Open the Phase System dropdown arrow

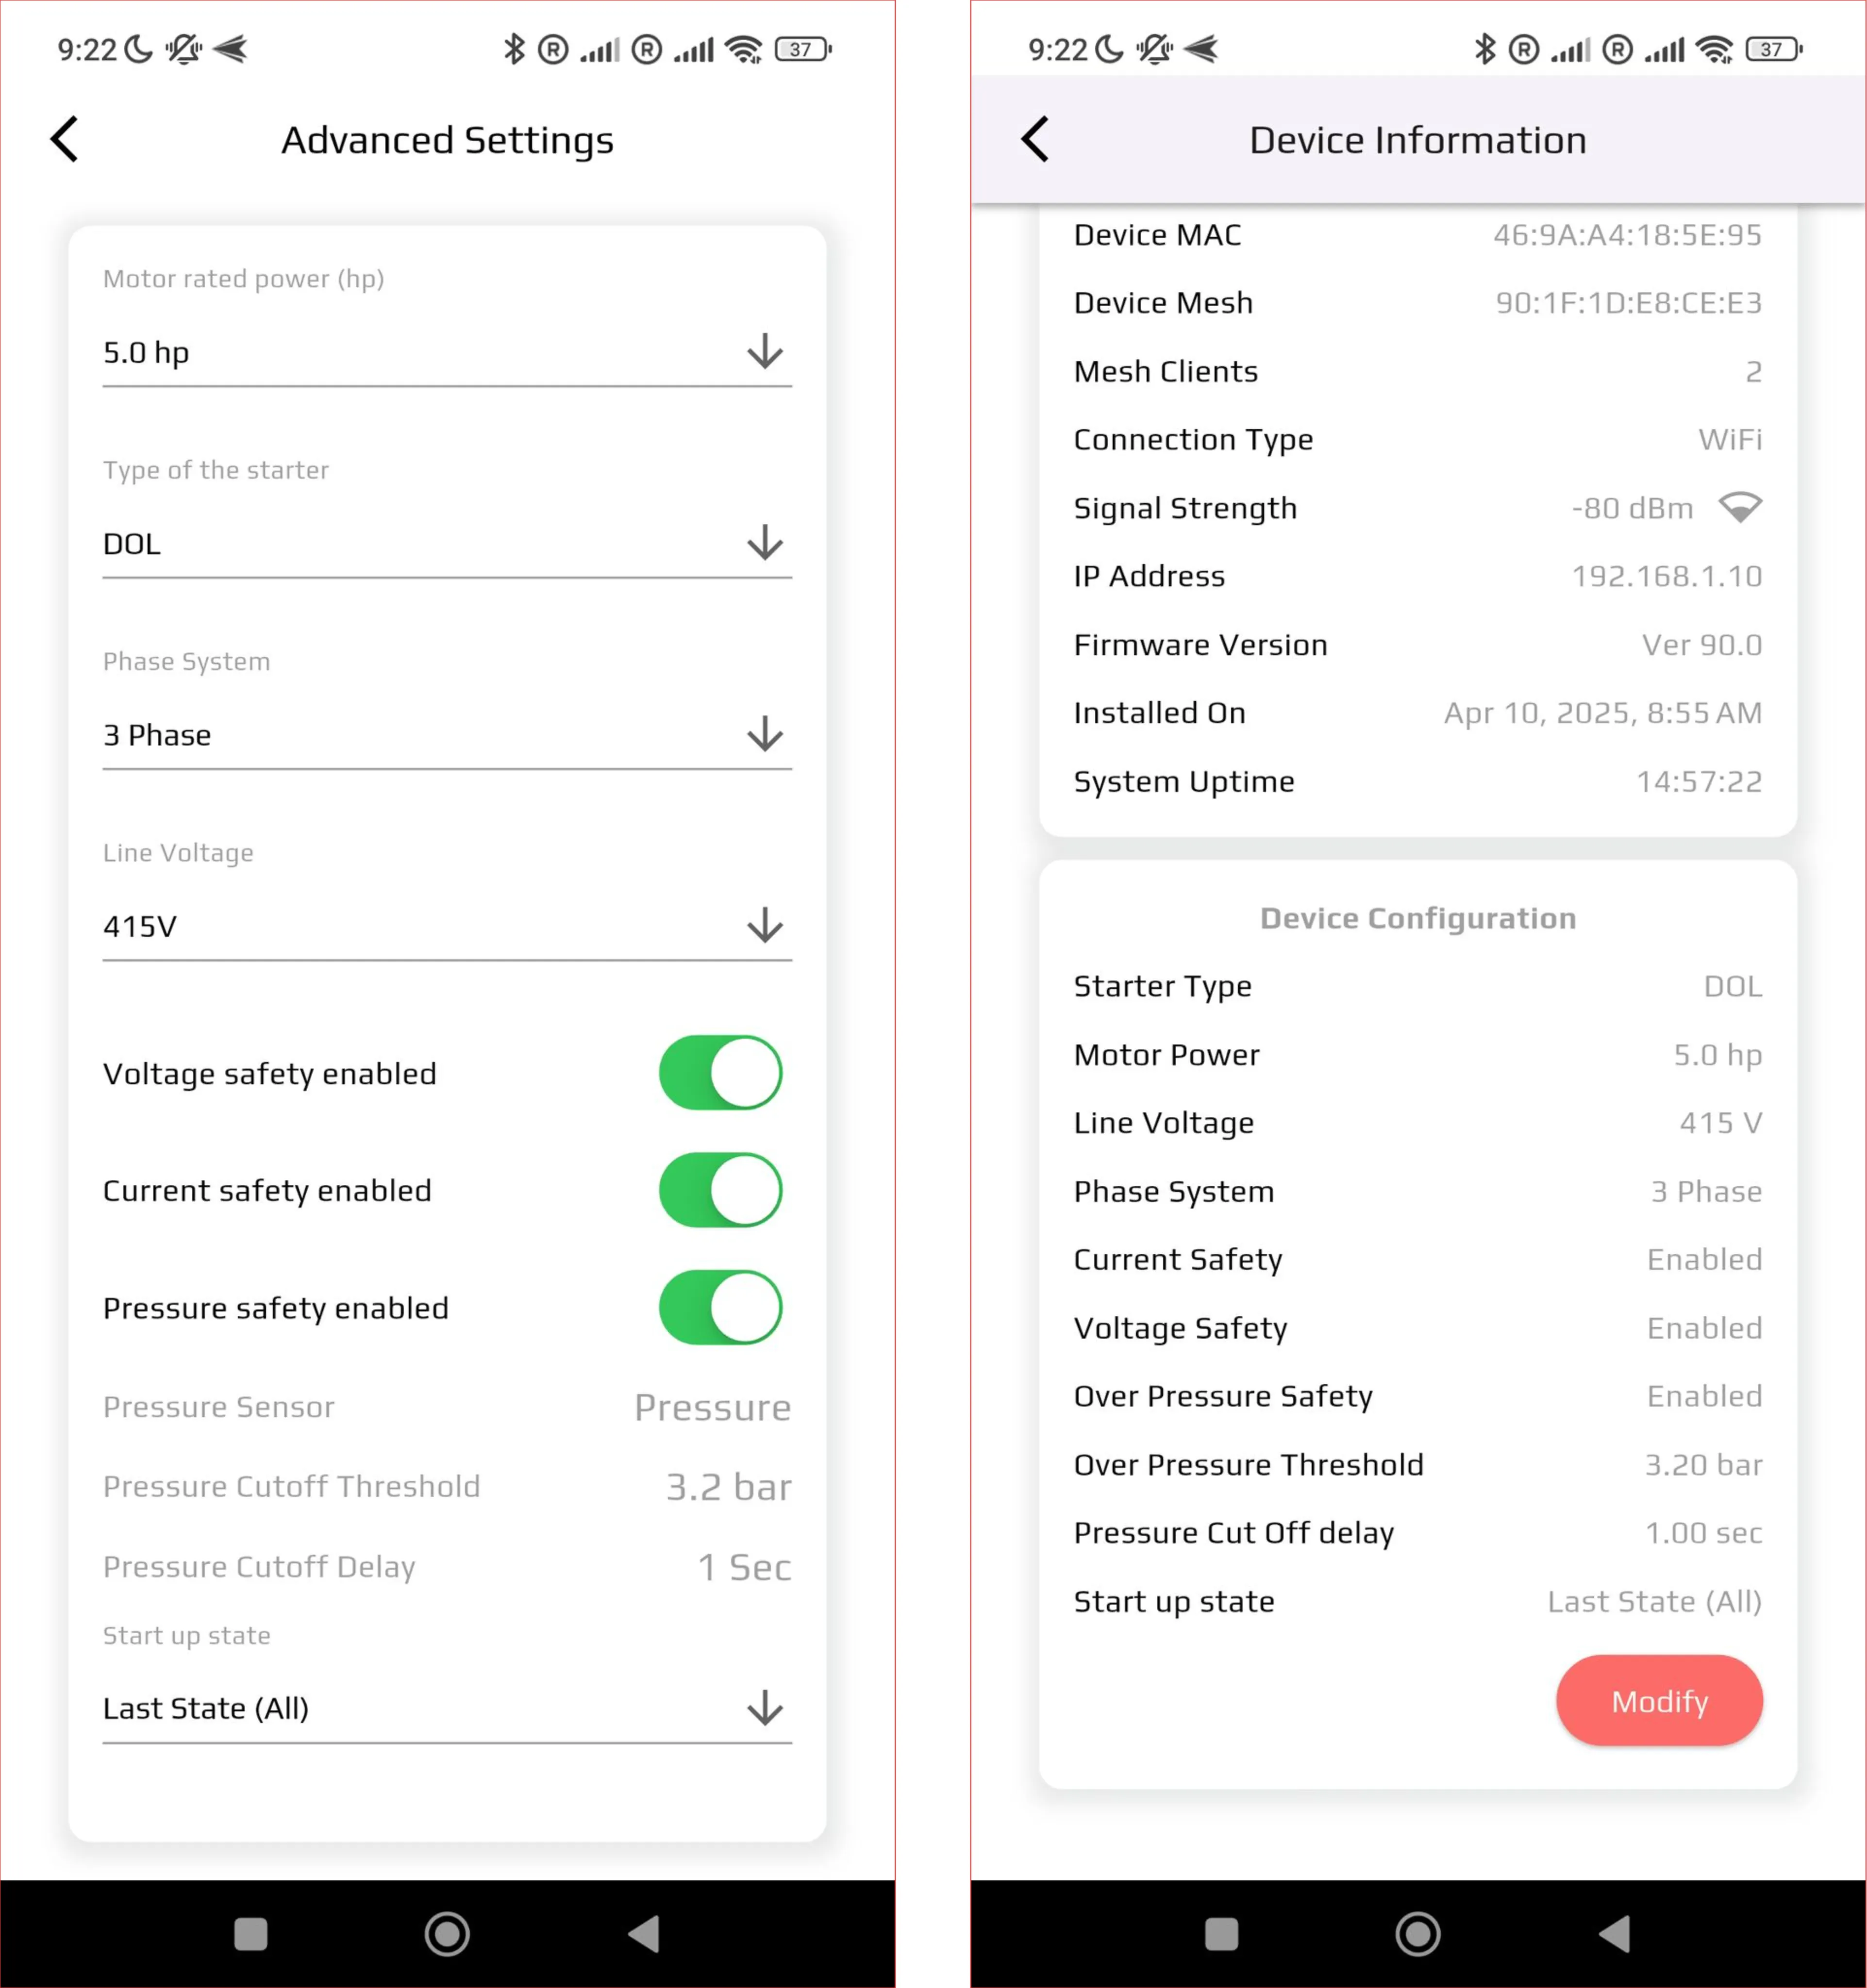pyautogui.click(x=765, y=735)
